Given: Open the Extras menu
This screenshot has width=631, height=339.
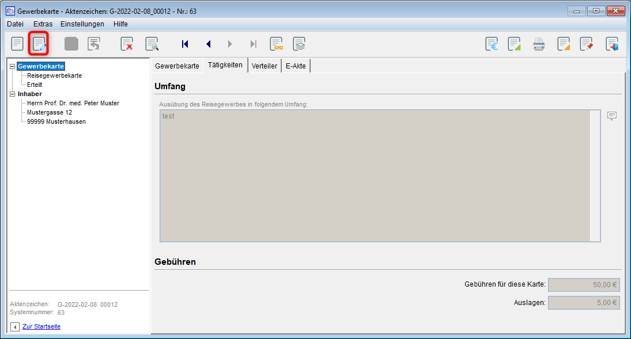Looking at the screenshot, I should pyautogui.click(x=43, y=24).
